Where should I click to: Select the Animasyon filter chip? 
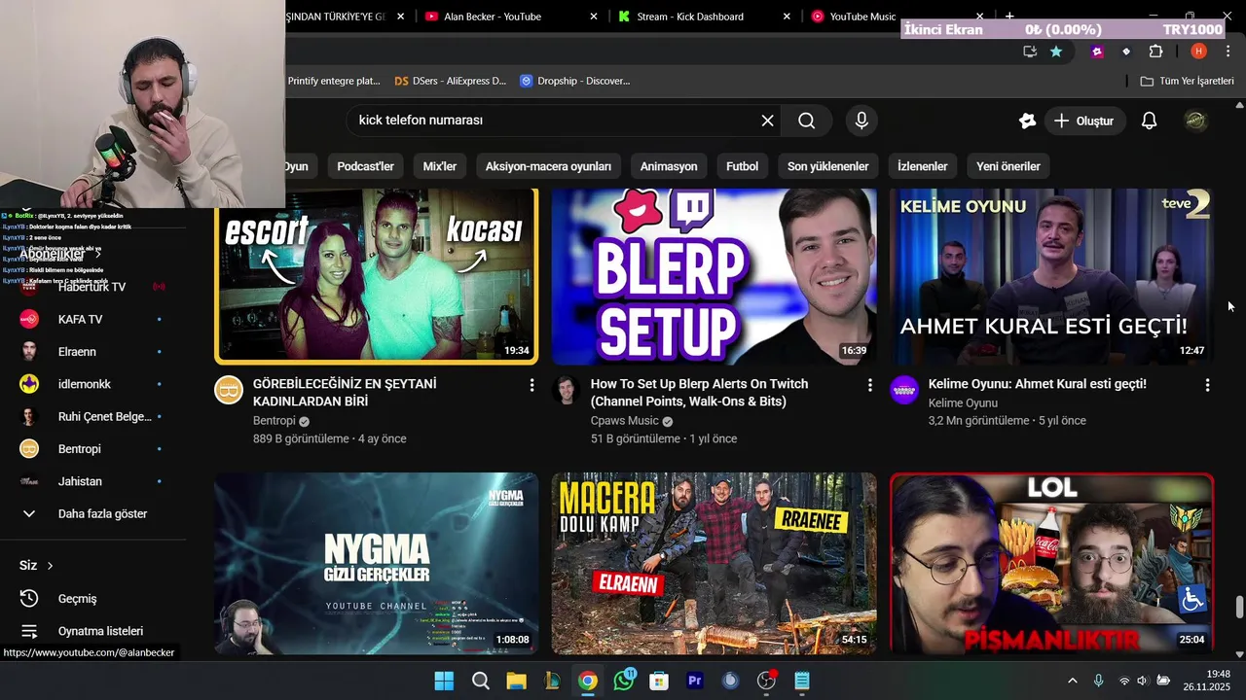pyautogui.click(x=669, y=166)
